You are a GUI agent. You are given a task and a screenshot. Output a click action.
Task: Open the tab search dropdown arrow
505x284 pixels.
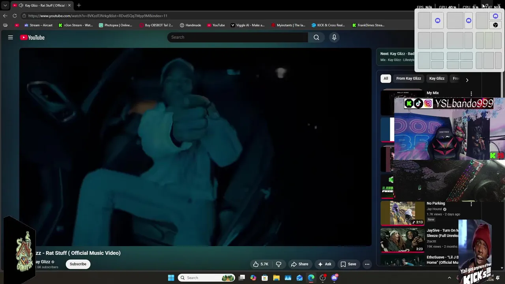5,6
